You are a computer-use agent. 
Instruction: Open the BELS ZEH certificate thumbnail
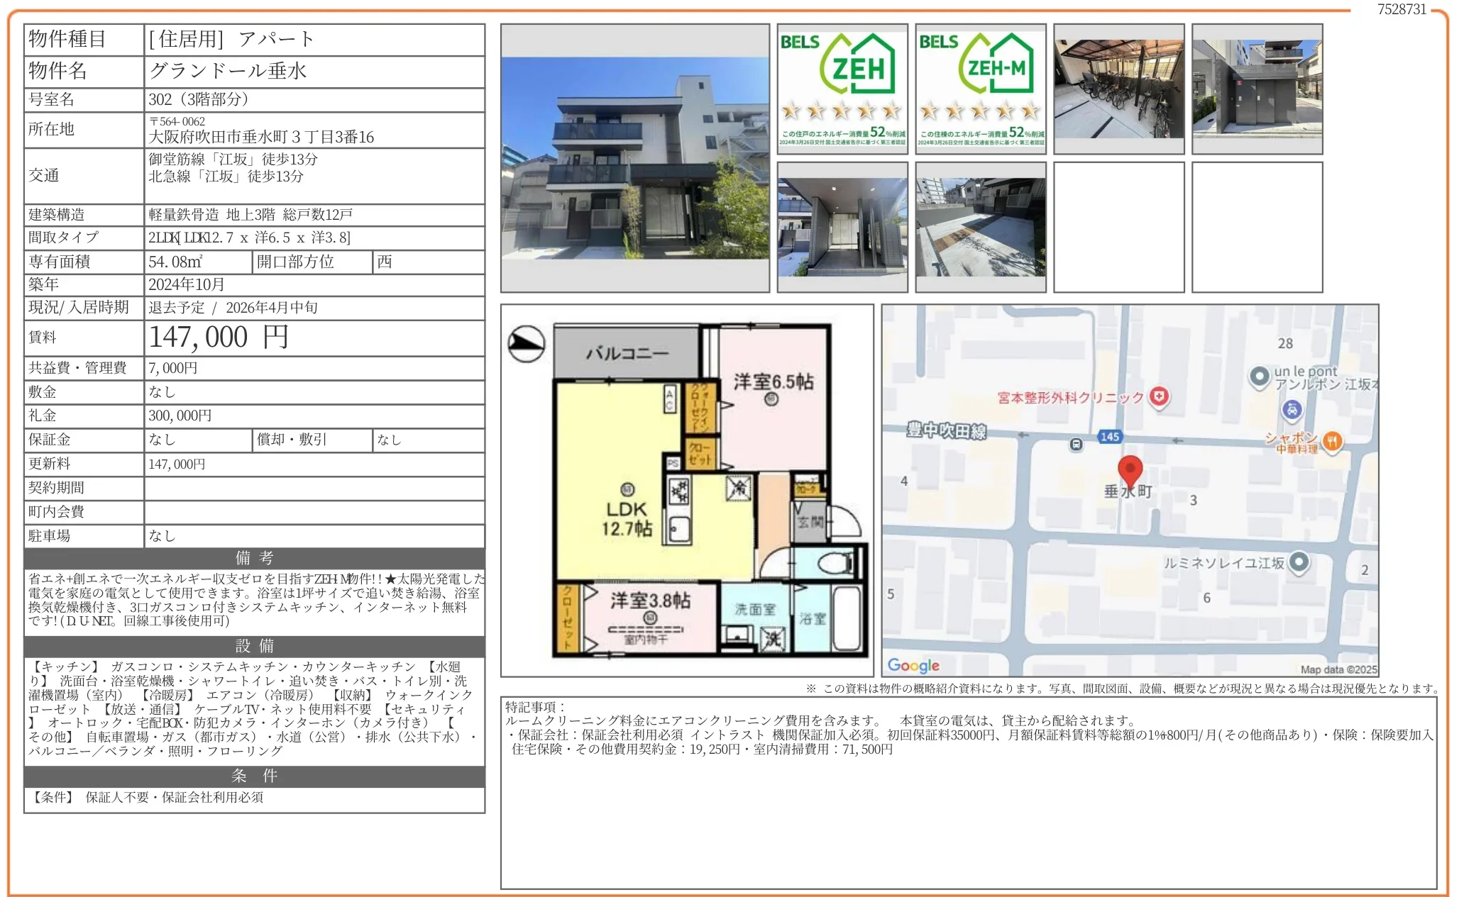(842, 89)
